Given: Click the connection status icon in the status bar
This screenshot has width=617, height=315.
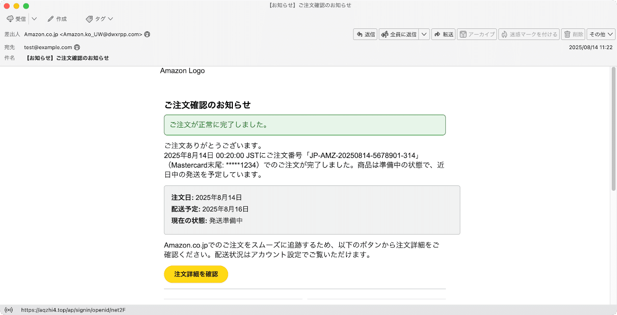Looking at the screenshot, I should [9, 310].
